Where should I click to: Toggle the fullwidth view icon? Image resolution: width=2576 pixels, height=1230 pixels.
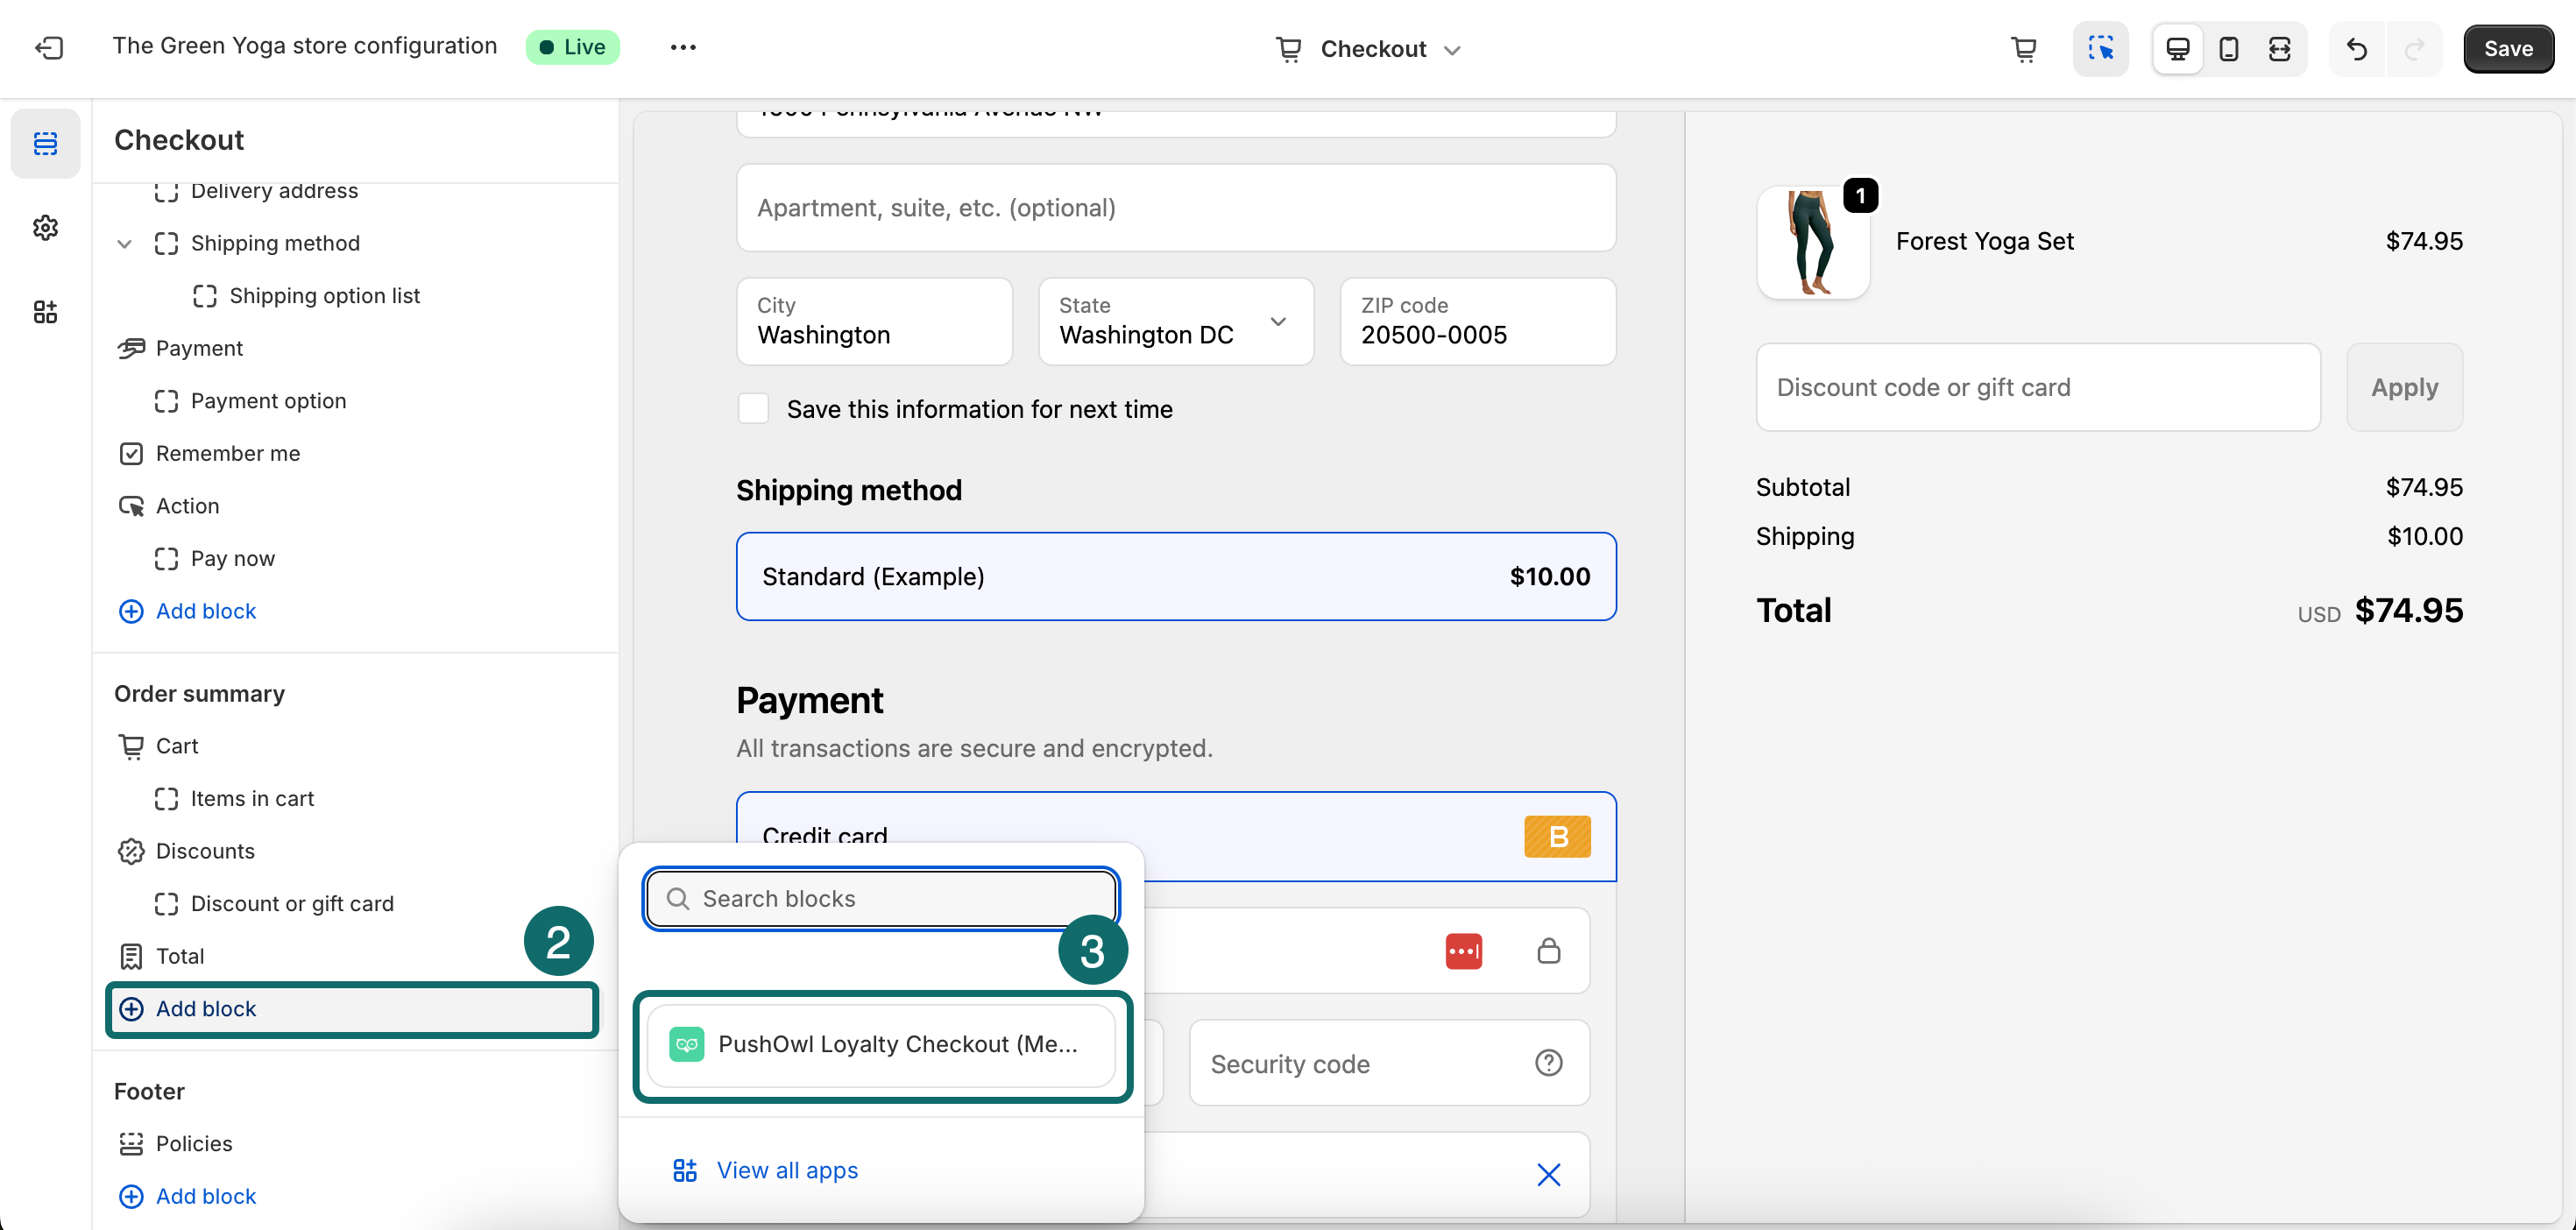tap(2280, 48)
